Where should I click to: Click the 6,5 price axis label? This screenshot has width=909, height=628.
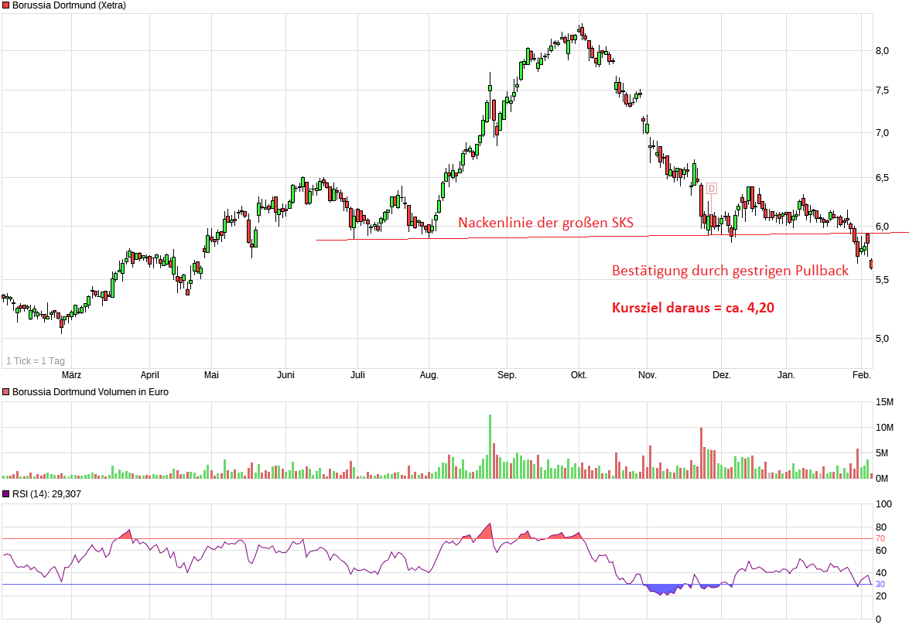point(882,178)
